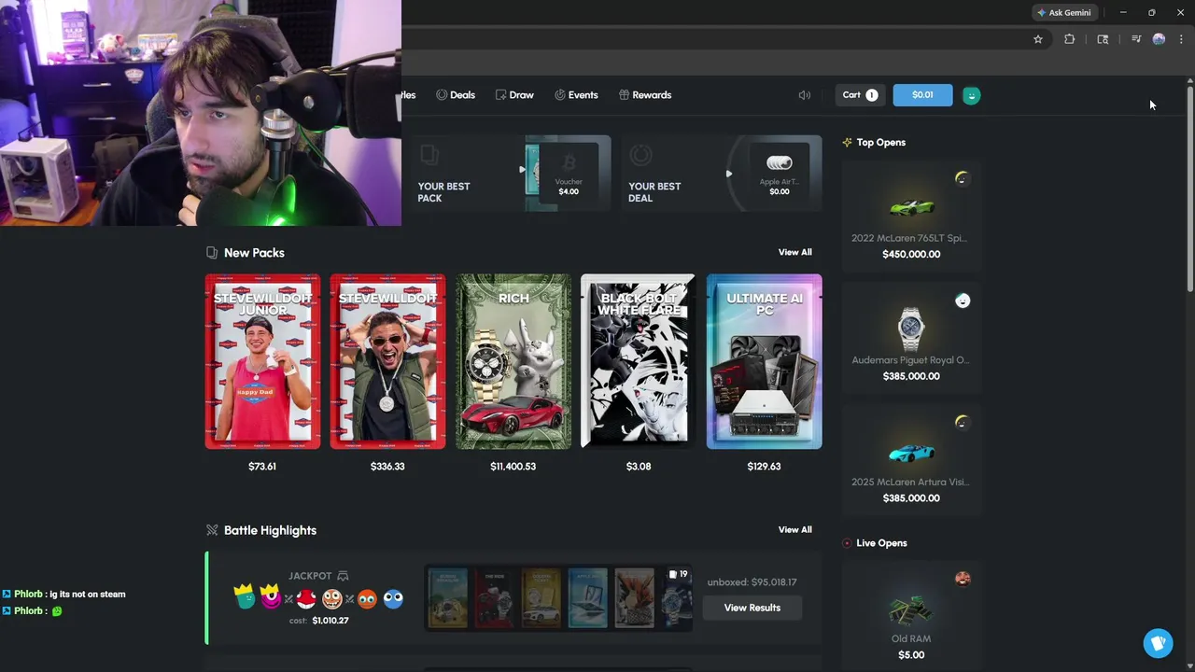Open the Your Best Pack card

pyautogui.click(x=511, y=173)
